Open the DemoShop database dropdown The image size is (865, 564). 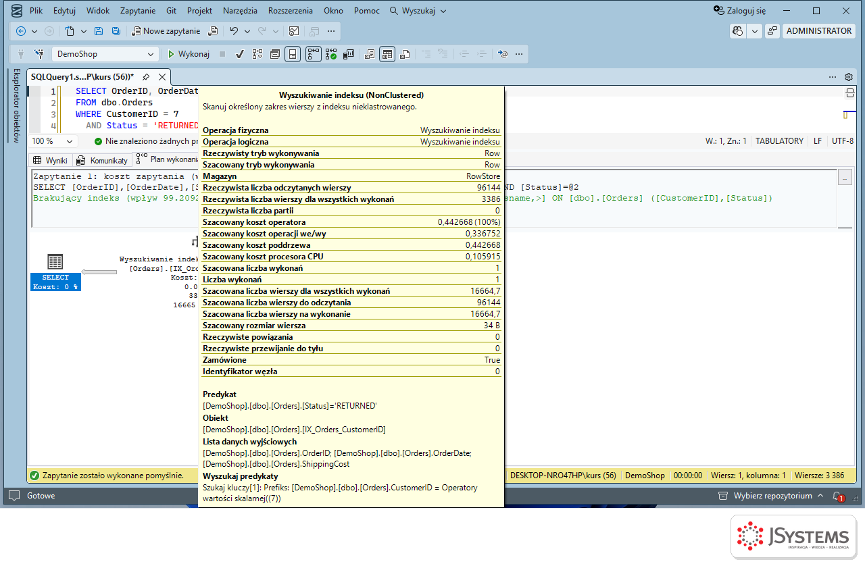pyautogui.click(x=105, y=54)
